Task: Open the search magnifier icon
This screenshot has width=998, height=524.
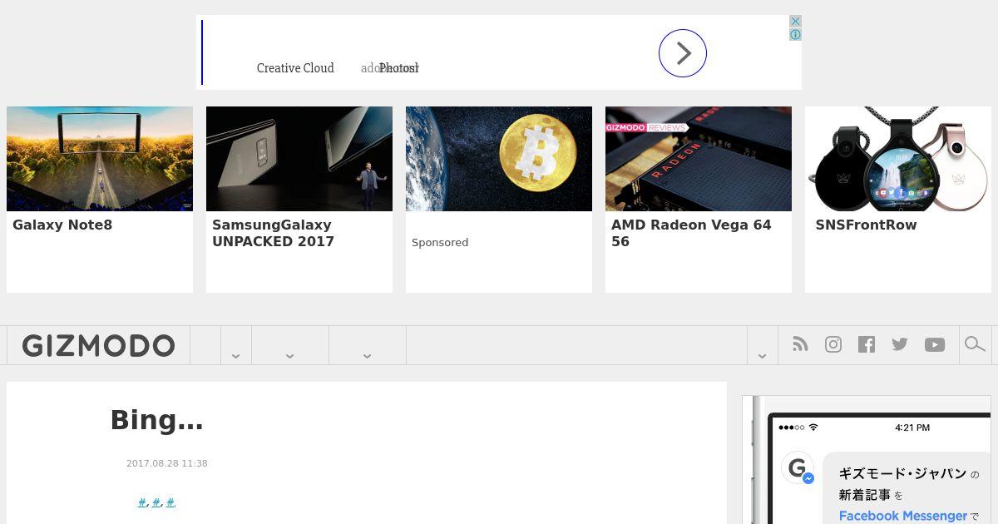Action: coord(975,344)
